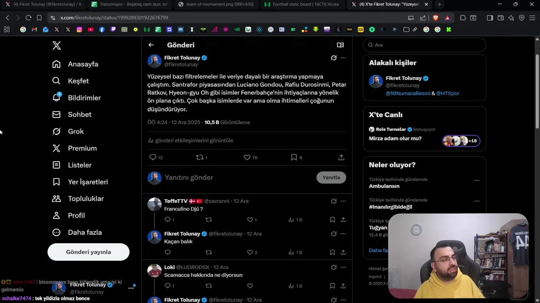
Task: Expand Daha fazla menu
Action: 77,232
